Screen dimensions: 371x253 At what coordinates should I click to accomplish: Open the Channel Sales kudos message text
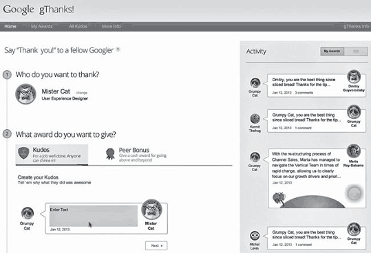306,165
